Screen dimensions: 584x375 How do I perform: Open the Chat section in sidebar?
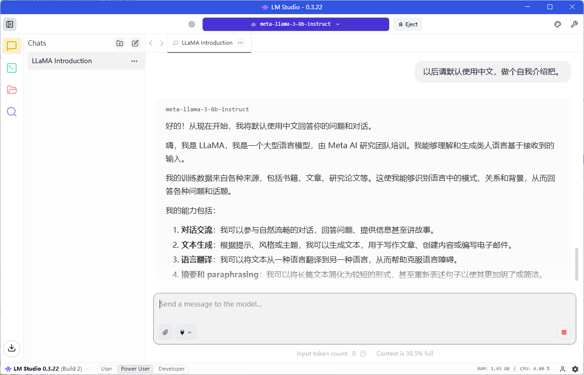click(x=12, y=46)
